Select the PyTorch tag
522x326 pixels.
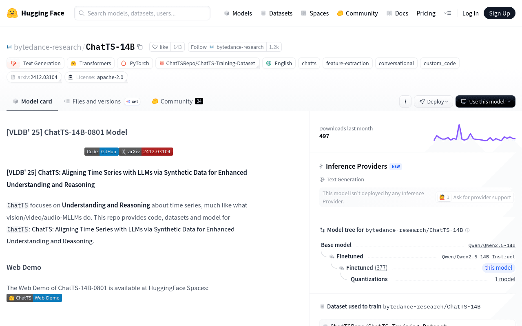point(135,63)
